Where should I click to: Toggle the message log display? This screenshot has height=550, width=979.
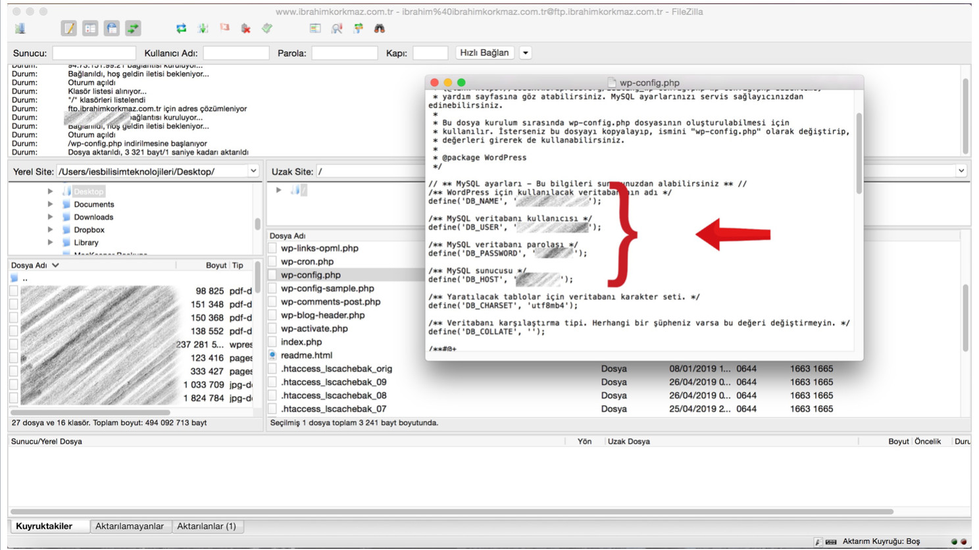pyautogui.click(x=68, y=28)
